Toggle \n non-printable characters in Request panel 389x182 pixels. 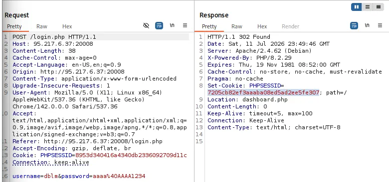pyautogui.click(x=172, y=25)
